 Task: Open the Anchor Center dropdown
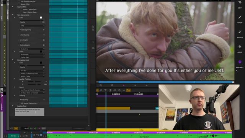[32, 76]
